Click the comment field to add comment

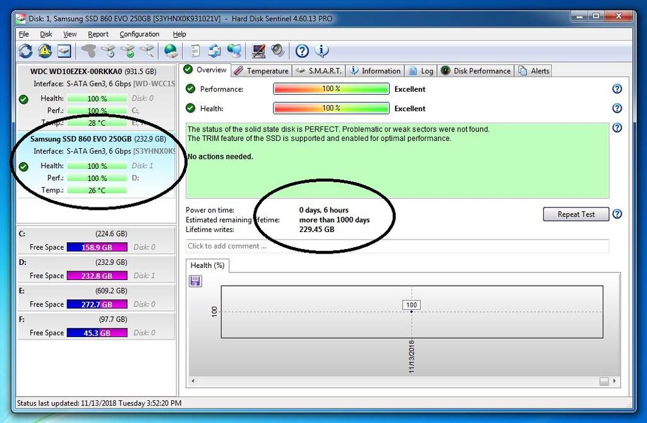(x=397, y=246)
